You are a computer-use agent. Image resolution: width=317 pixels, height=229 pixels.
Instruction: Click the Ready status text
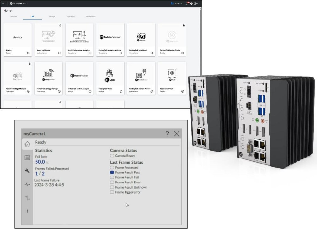pyautogui.click(x=41, y=142)
